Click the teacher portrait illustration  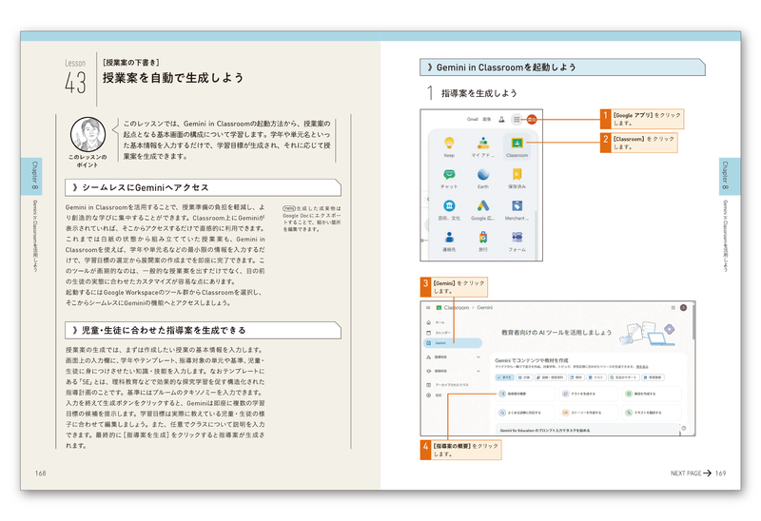tap(88, 135)
